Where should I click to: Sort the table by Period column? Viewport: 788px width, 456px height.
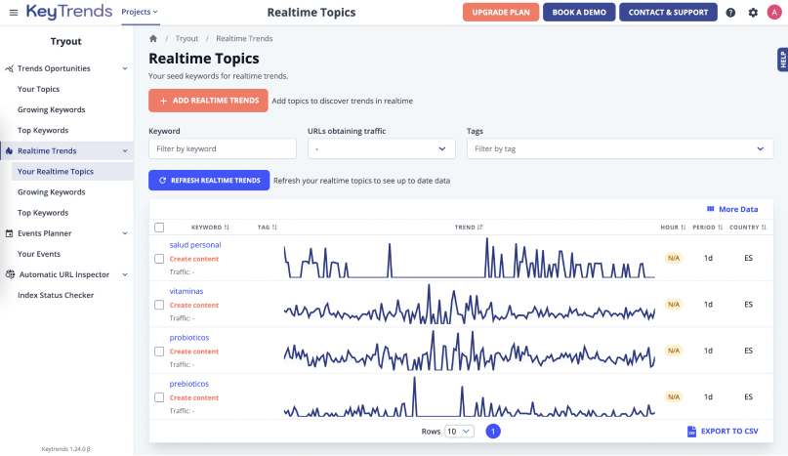(708, 228)
